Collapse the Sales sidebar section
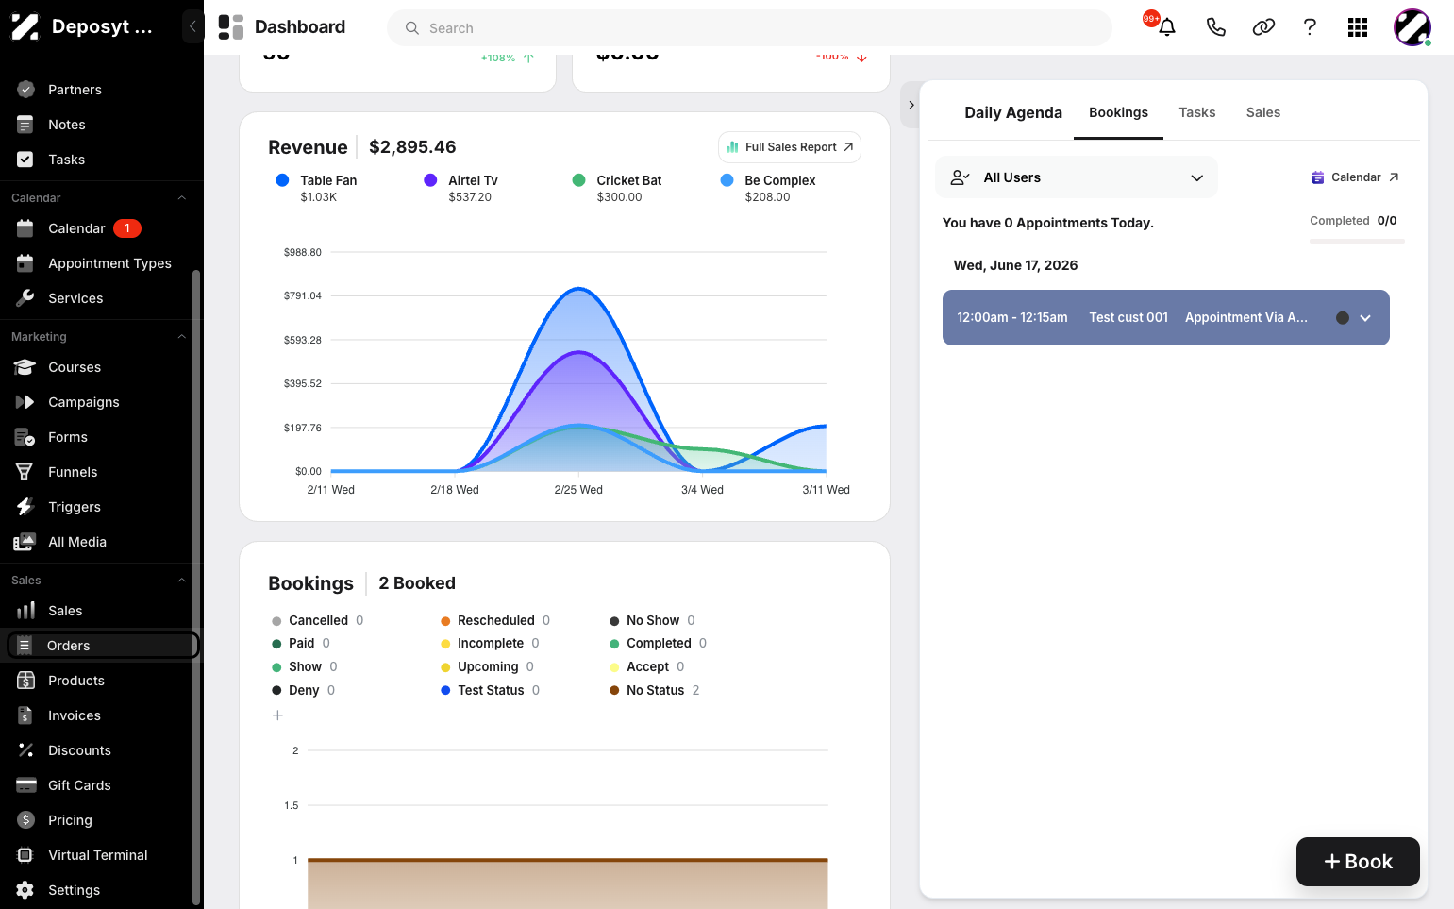Viewport: 1454px width, 909px height. 182,581
